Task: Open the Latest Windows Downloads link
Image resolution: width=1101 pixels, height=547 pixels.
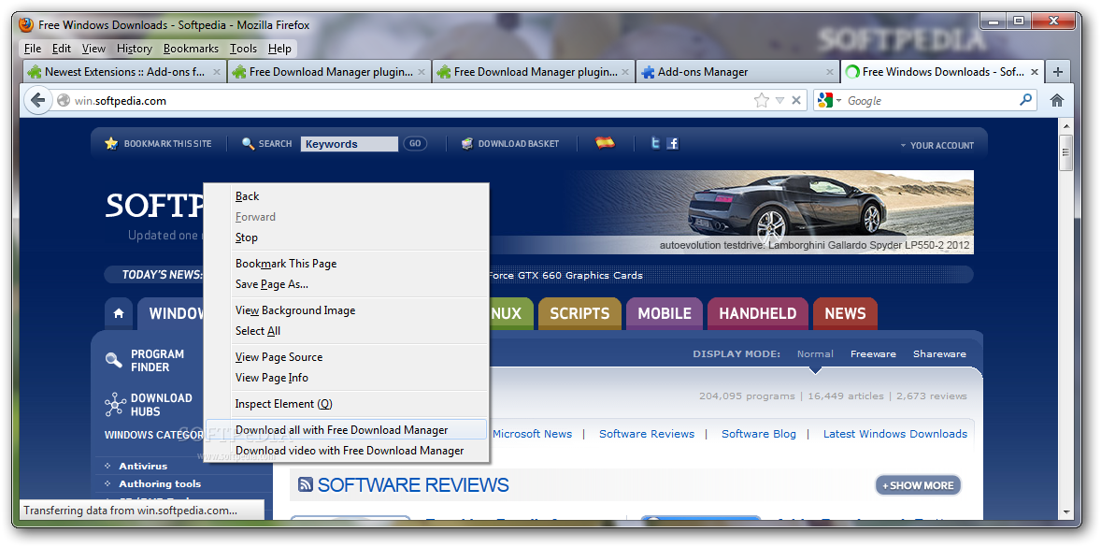Action: [x=895, y=434]
